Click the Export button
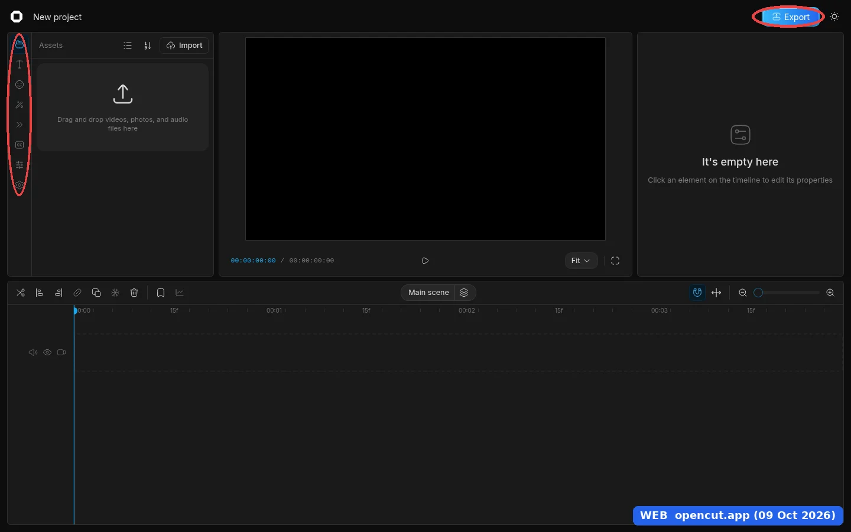Viewport: 851px width, 532px height. [791, 17]
